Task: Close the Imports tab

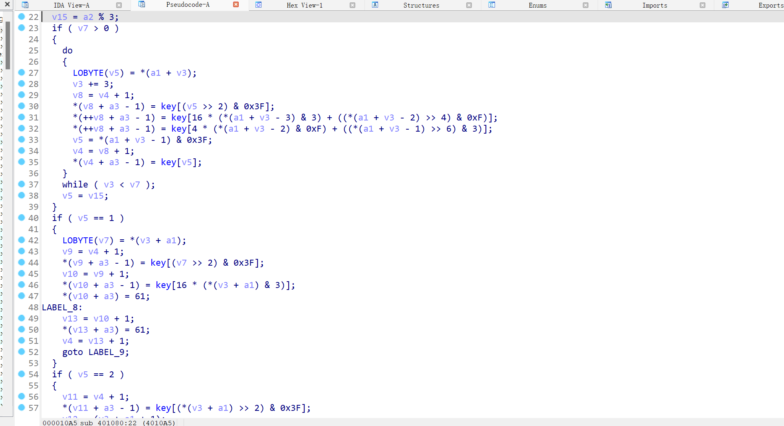Action: tap(703, 5)
